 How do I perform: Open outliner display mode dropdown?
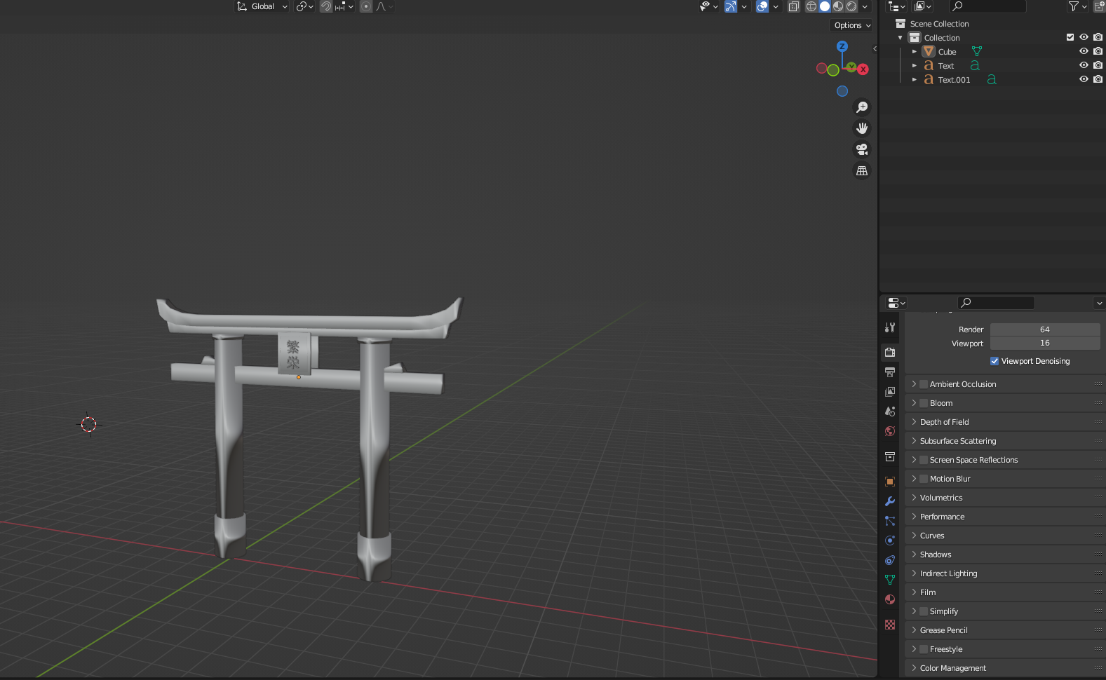[x=896, y=6]
